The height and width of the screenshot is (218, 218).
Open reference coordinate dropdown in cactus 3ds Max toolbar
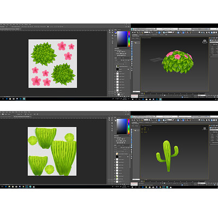point(170,120)
